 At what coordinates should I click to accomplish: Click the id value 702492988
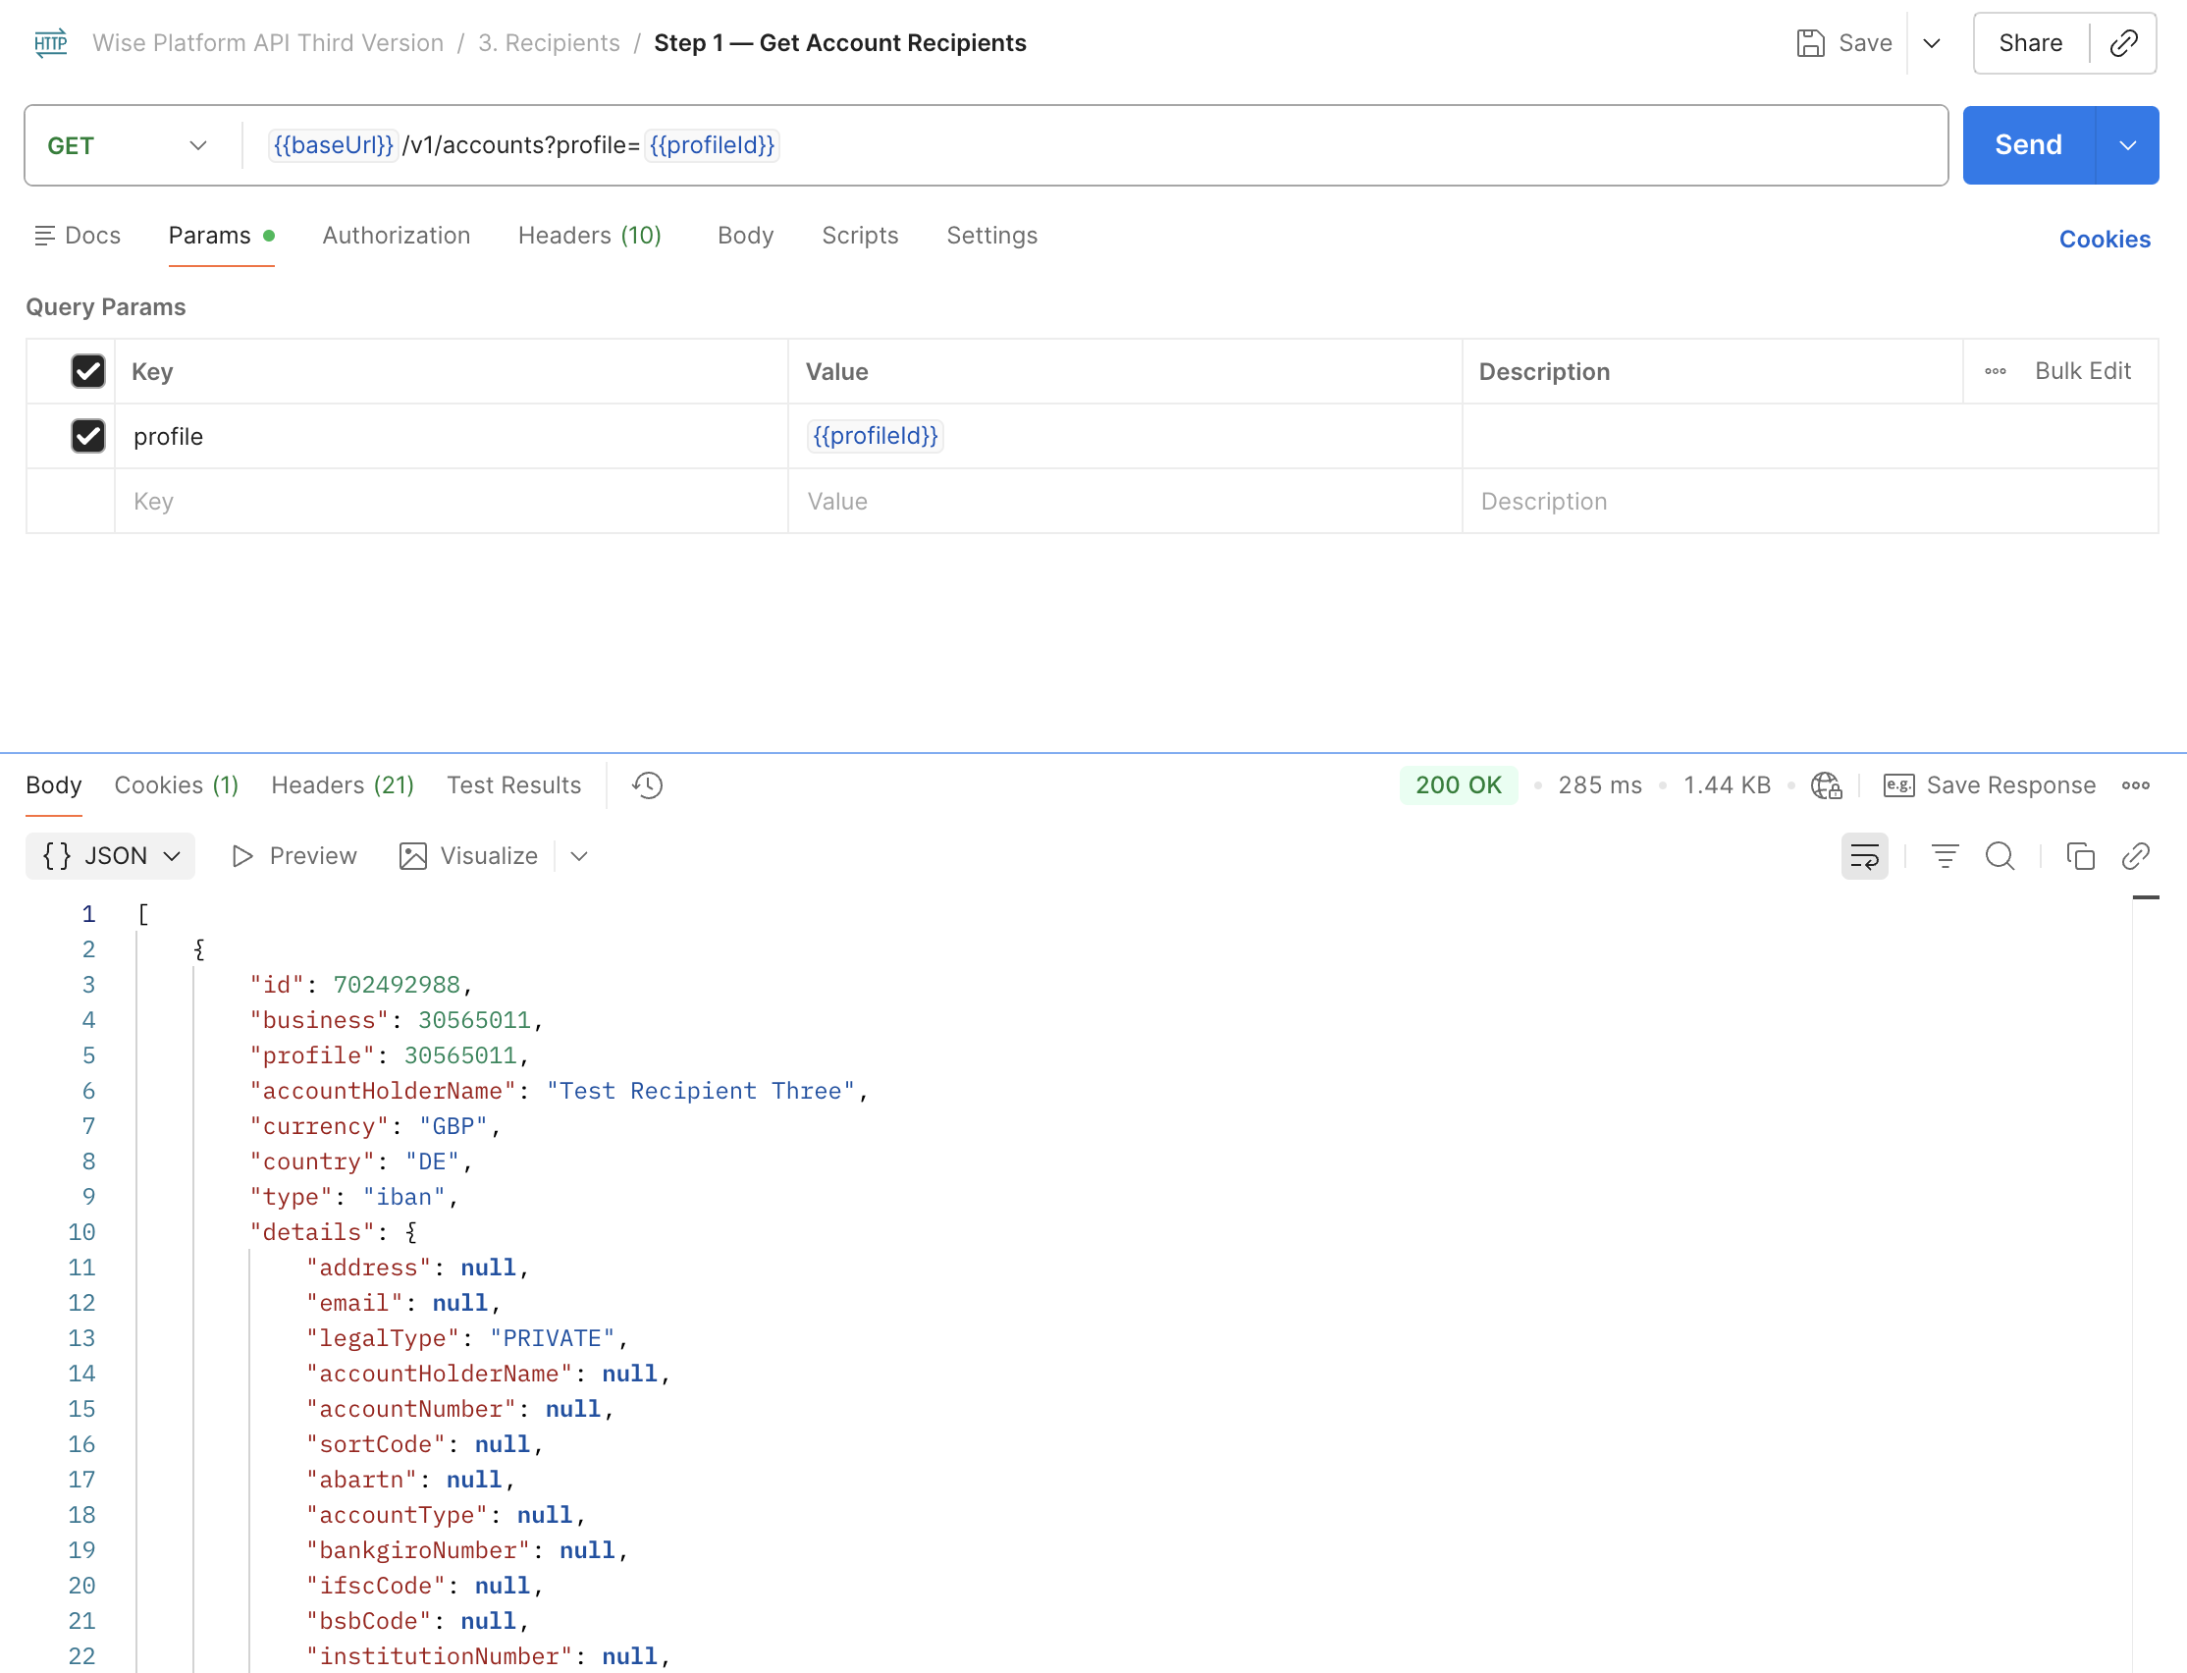397,984
